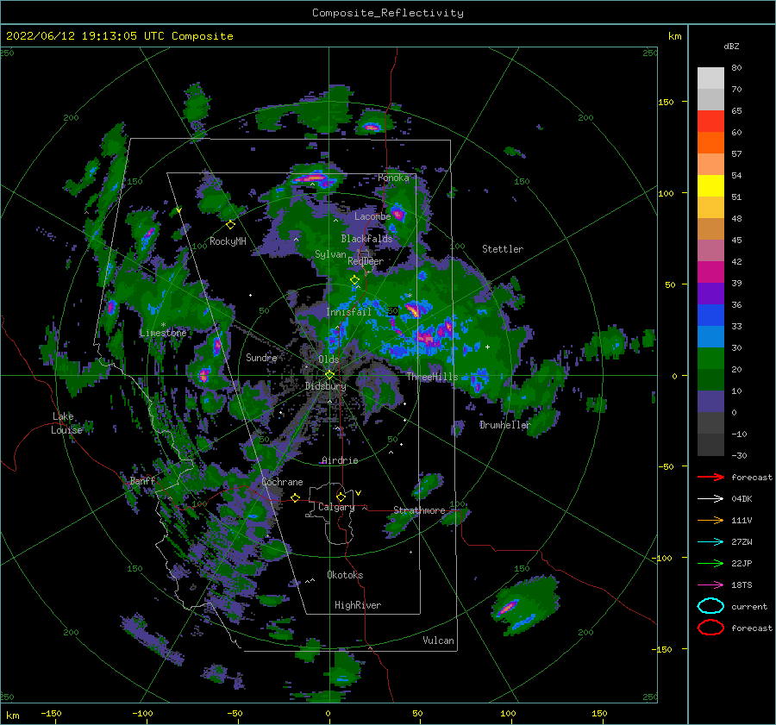Click the Olds city label
The image size is (776, 725).
click(329, 359)
